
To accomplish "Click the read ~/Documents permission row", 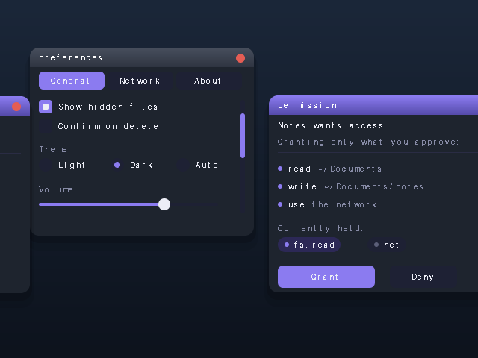I will tap(330, 169).
